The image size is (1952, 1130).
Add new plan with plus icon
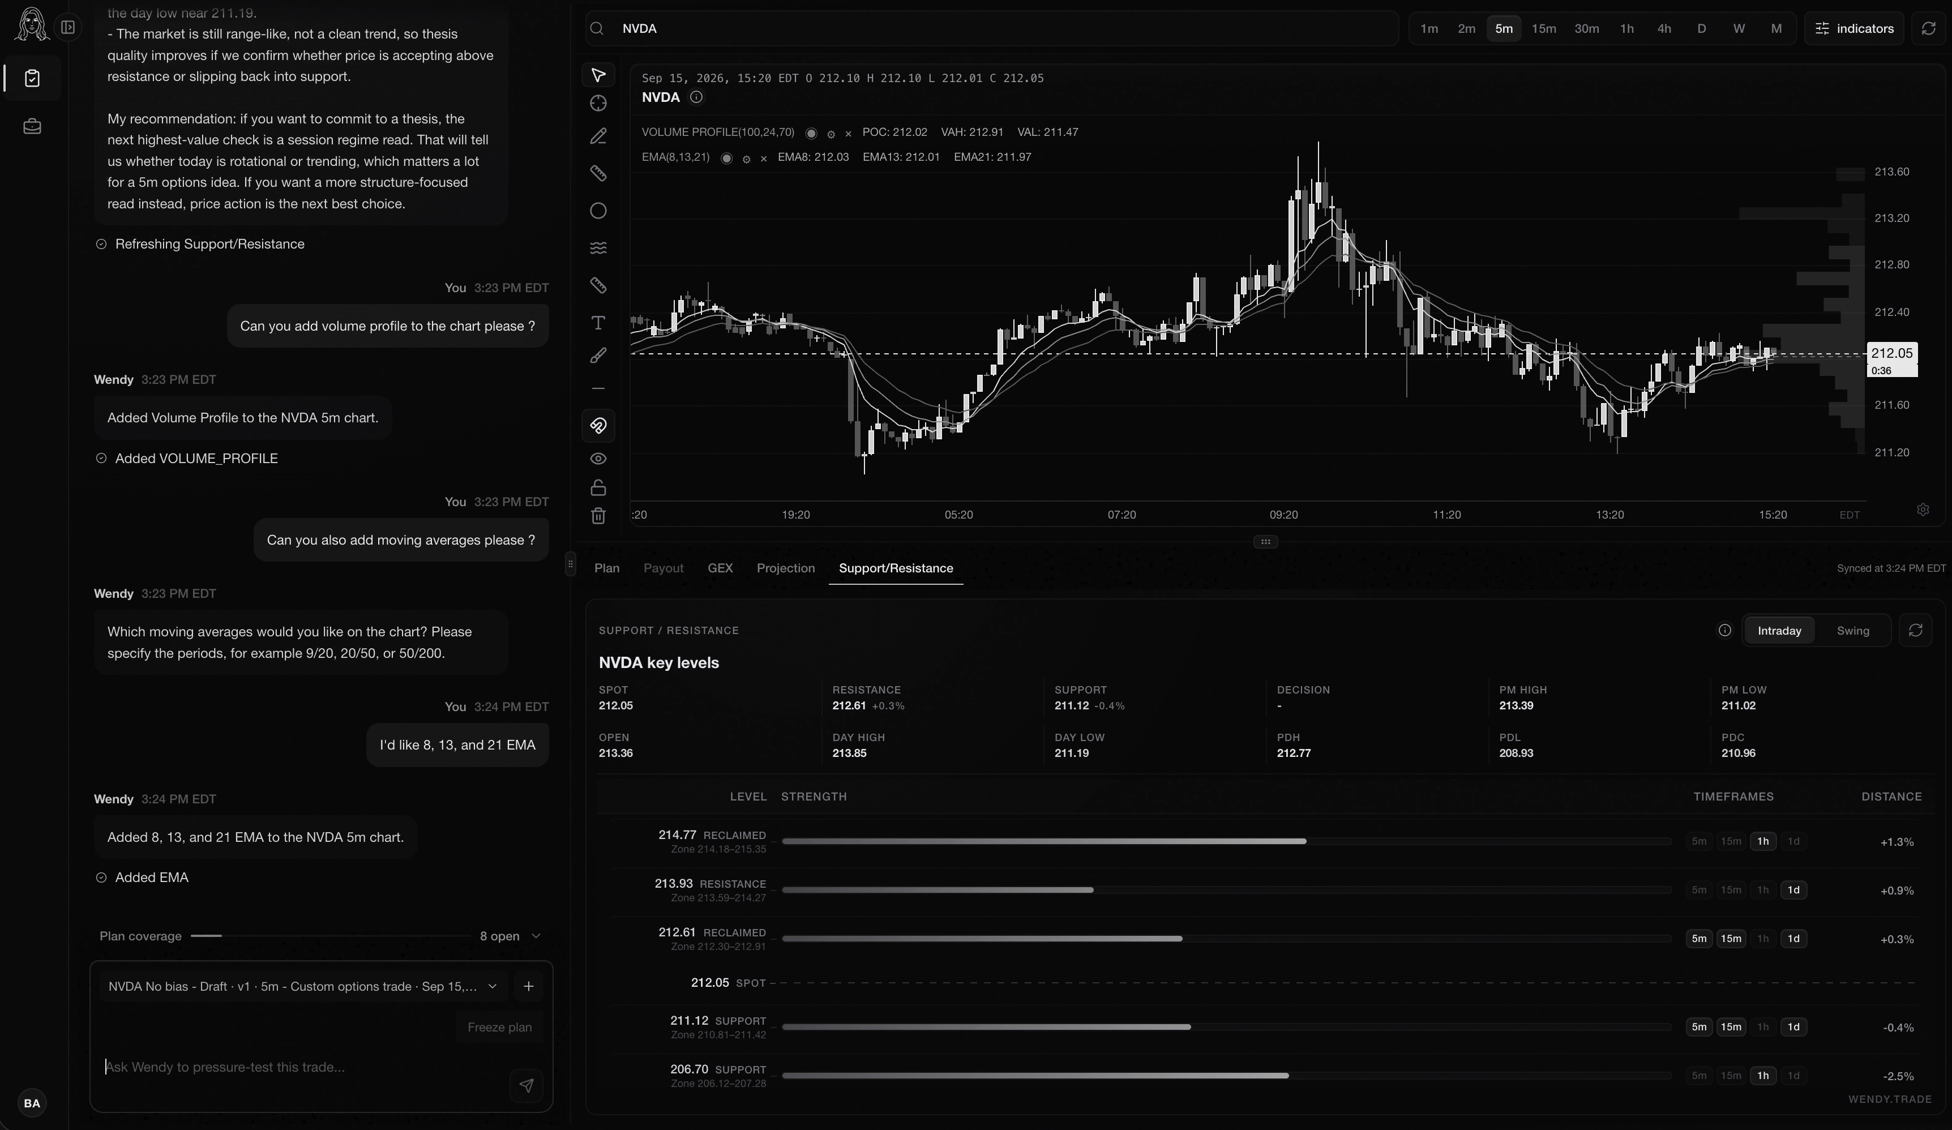click(x=528, y=986)
